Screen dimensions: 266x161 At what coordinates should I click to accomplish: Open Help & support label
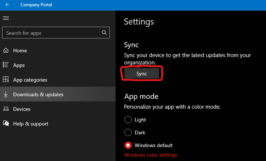[x=31, y=124]
